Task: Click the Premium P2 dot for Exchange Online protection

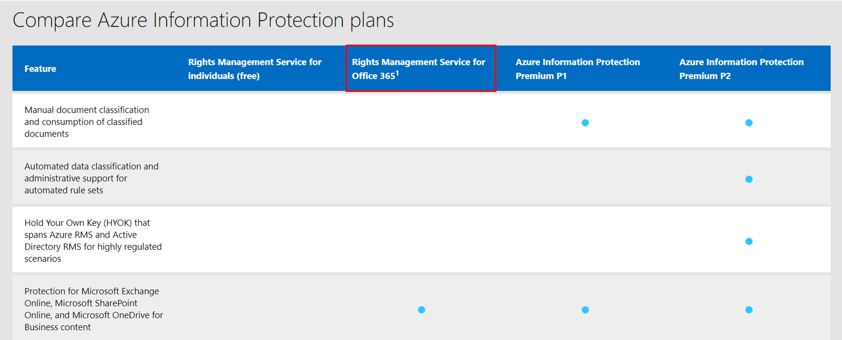Action: tap(748, 310)
